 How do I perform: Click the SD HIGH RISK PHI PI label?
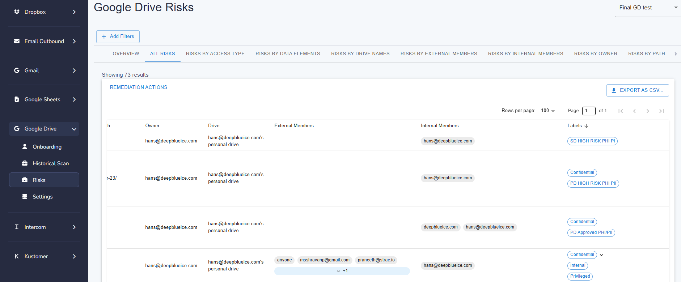[x=592, y=141]
